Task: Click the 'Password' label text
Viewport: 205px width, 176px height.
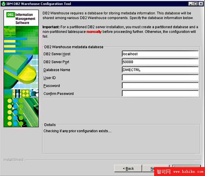Action: pos(52,86)
